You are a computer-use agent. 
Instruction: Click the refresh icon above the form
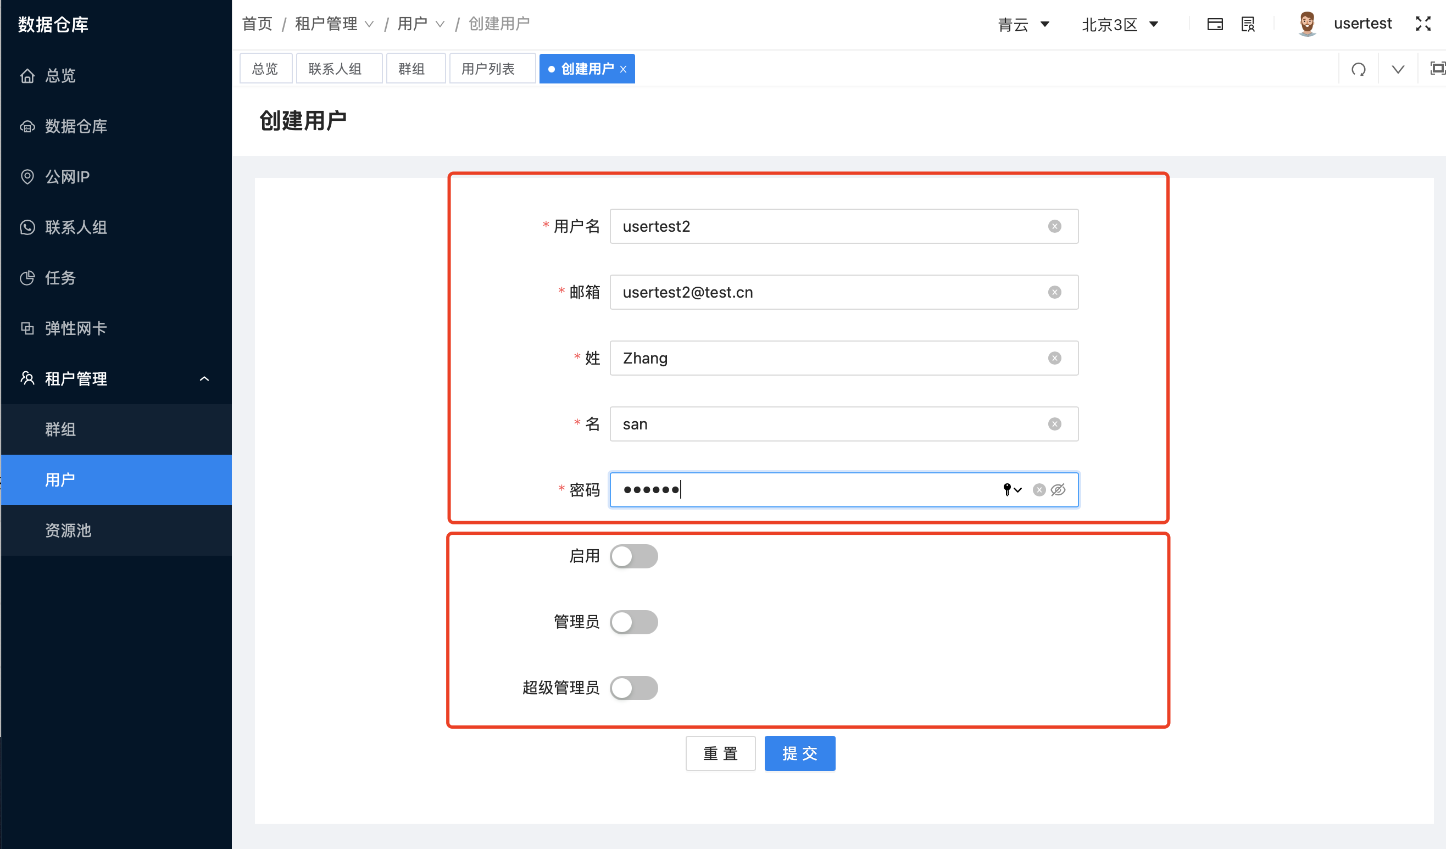coord(1359,68)
